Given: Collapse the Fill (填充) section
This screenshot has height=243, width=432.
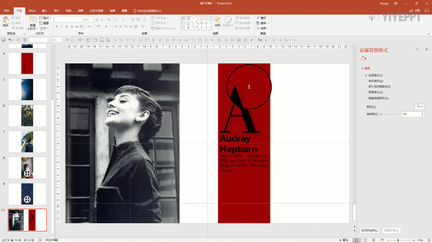Looking at the screenshot, I should click(x=362, y=69).
